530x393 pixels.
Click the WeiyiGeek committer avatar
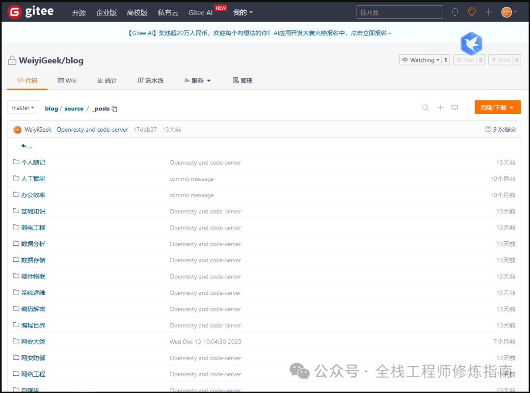[18, 130]
